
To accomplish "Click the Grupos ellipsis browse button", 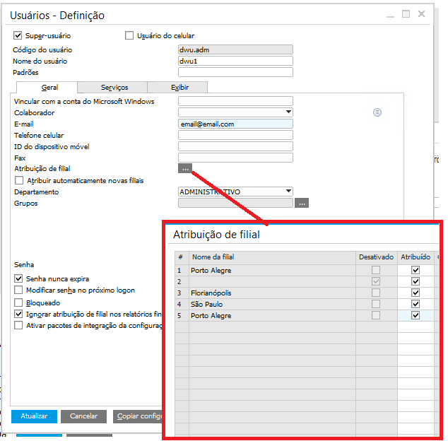I will point(302,203).
